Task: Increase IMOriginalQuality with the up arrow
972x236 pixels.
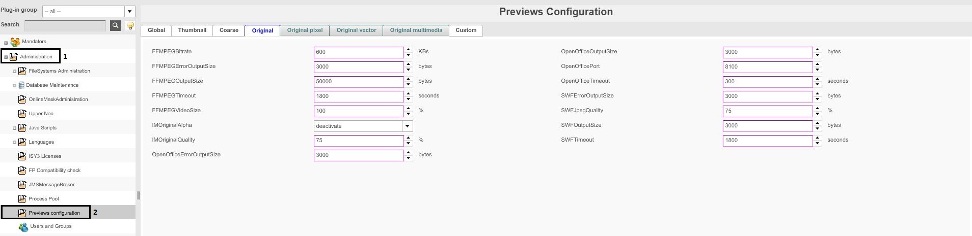Action: [x=409, y=138]
